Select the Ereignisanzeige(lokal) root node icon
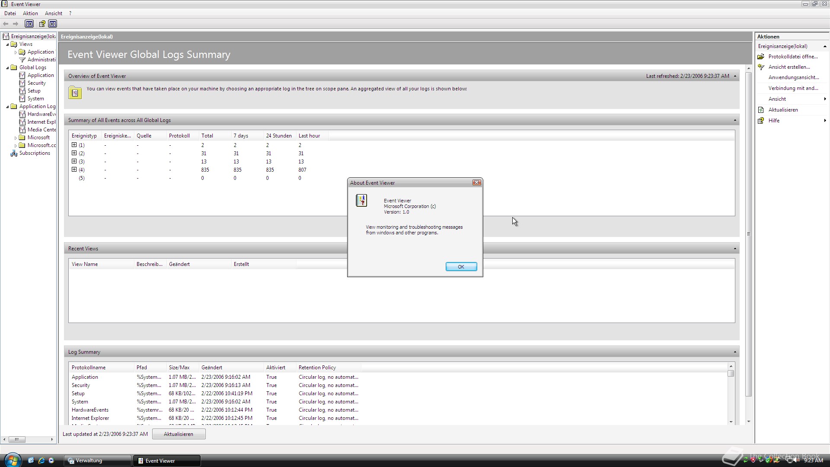The width and height of the screenshot is (830, 467). pos(6,36)
